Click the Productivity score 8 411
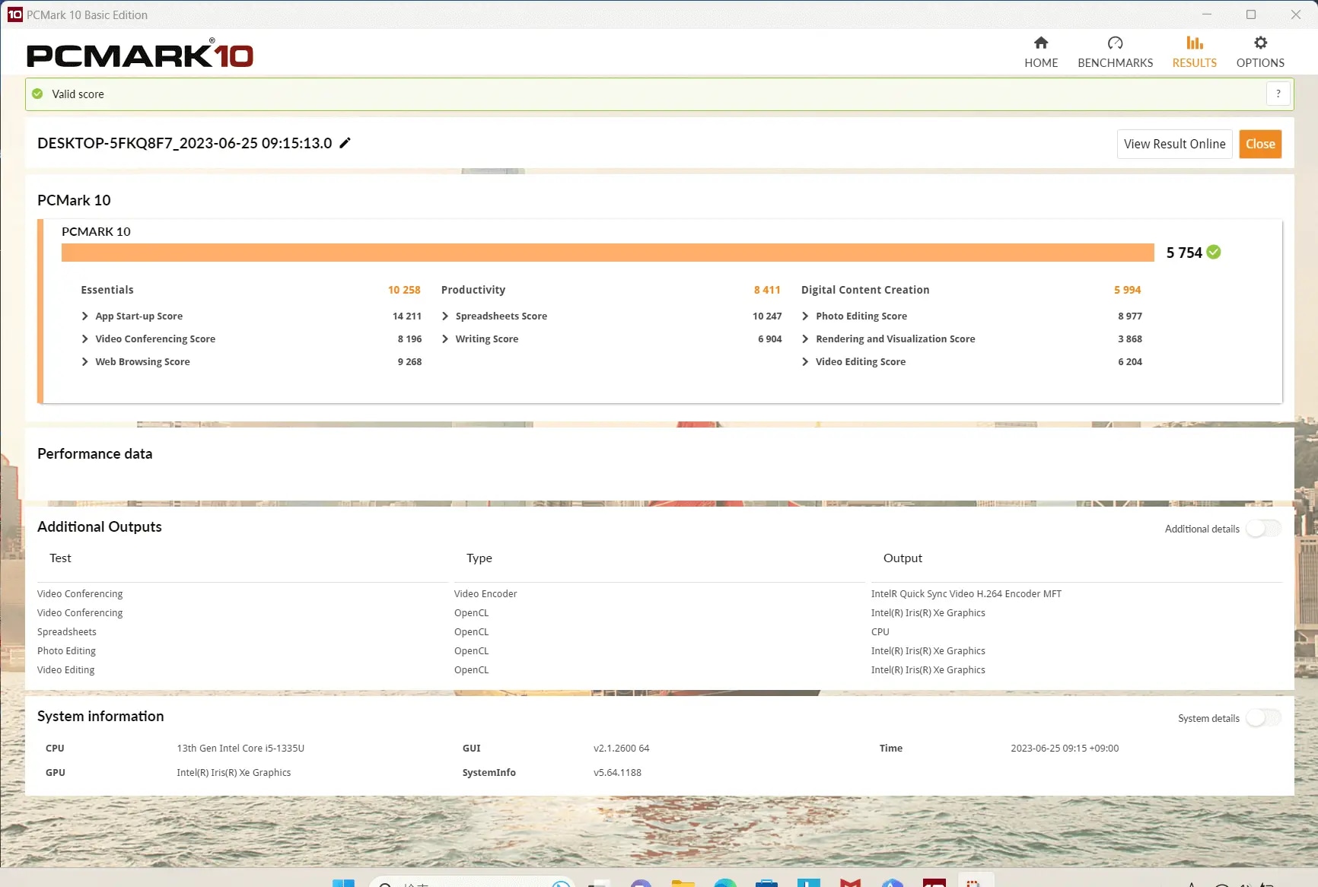The width and height of the screenshot is (1318, 887). 767,290
